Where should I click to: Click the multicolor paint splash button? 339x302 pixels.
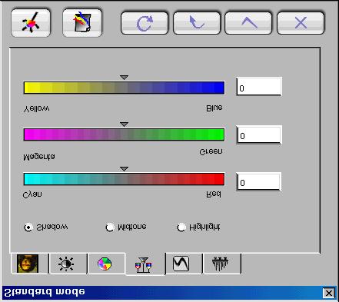click(31, 23)
